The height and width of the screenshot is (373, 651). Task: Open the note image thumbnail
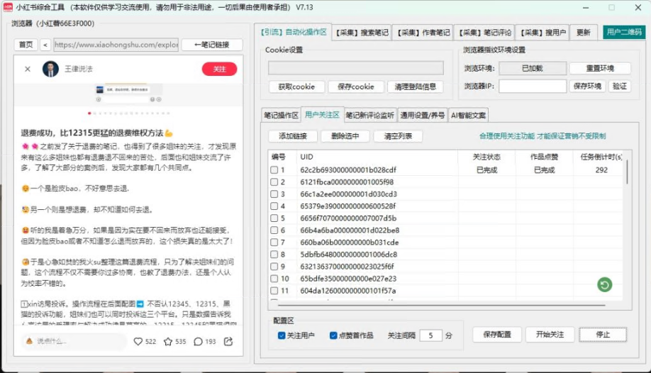point(128,94)
